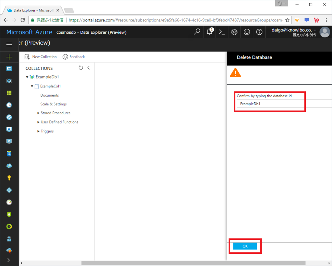332x266 pixels.
Task: Click the orange W extension icon
Action: click(297, 20)
